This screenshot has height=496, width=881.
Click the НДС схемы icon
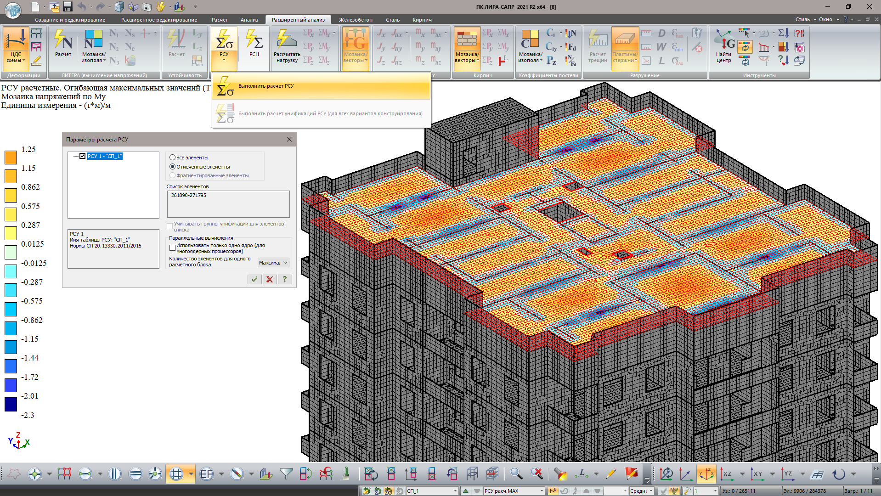tap(16, 40)
